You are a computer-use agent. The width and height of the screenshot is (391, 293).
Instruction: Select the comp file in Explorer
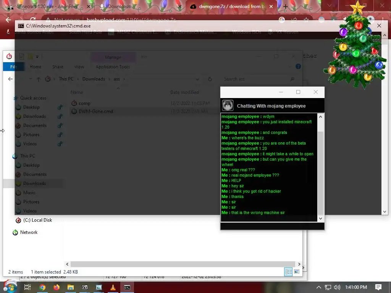click(84, 103)
